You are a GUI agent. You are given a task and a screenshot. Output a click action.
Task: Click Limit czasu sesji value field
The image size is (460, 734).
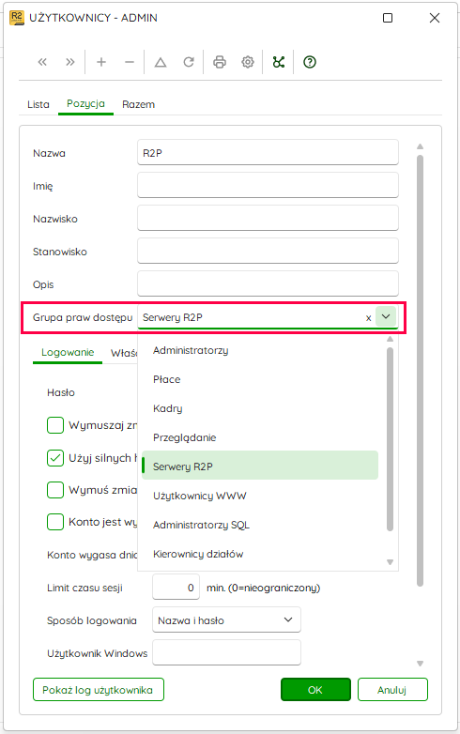point(176,587)
